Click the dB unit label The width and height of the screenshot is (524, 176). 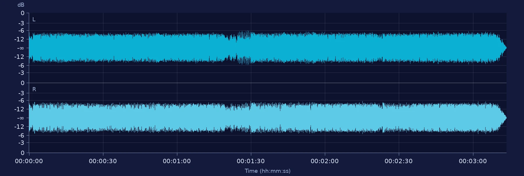pyautogui.click(x=21, y=5)
